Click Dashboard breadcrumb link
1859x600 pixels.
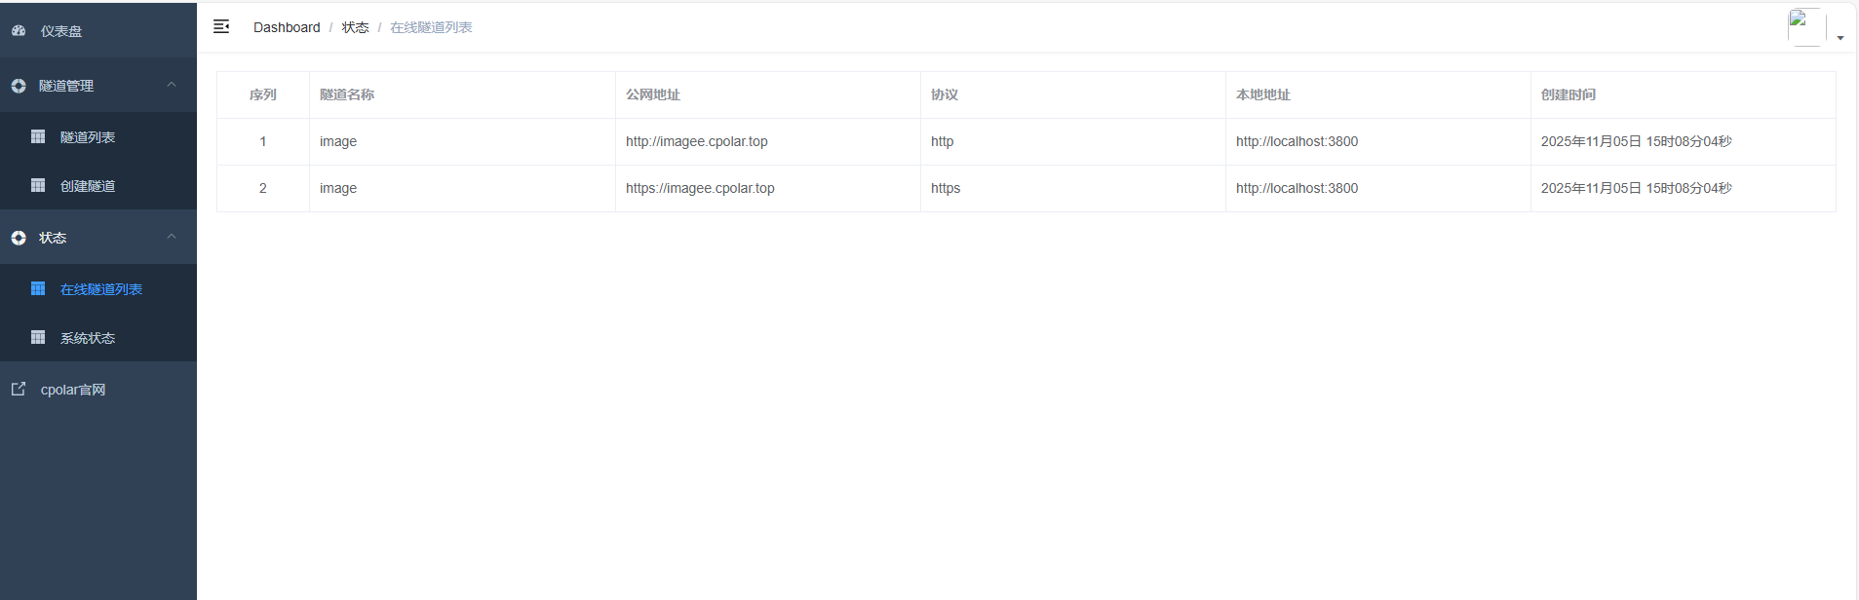(x=287, y=27)
